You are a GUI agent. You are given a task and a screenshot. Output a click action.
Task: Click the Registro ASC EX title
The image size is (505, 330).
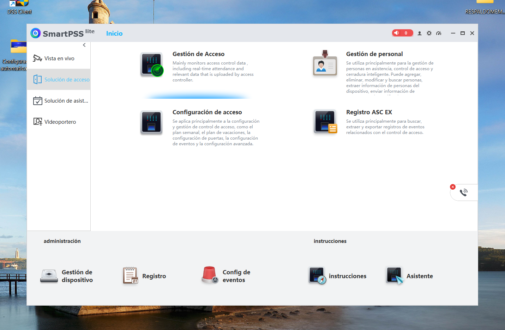369,112
